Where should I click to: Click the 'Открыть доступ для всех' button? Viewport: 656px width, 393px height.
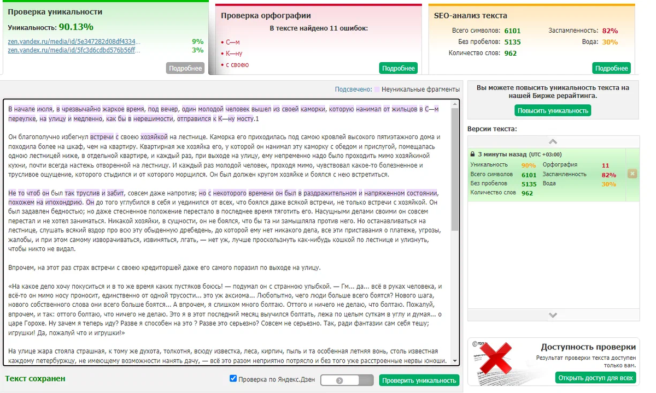tap(596, 378)
